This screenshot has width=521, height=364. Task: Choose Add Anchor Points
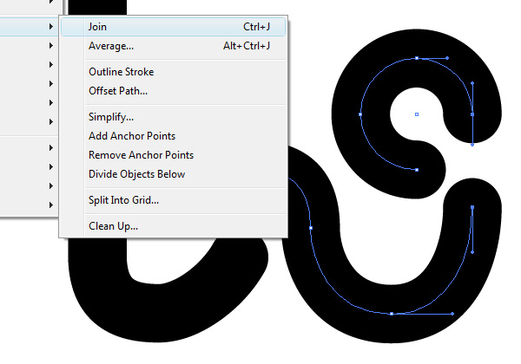click(x=173, y=136)
